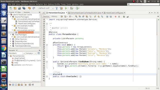Switch editor to History view
The height and width of the screenshot is (90, 160).
coord(54,16)
